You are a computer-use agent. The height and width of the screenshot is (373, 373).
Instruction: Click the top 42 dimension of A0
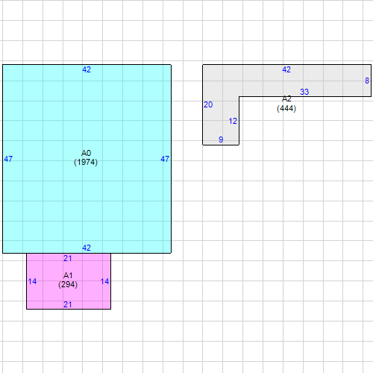pyautogui.click(x=87, y=69)
